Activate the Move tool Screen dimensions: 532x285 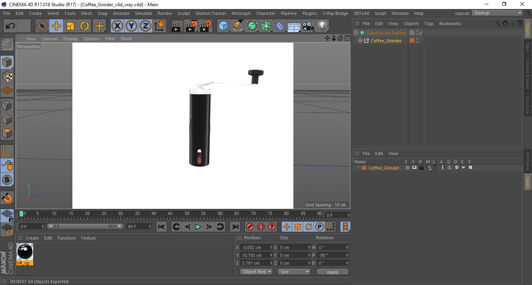56,26
